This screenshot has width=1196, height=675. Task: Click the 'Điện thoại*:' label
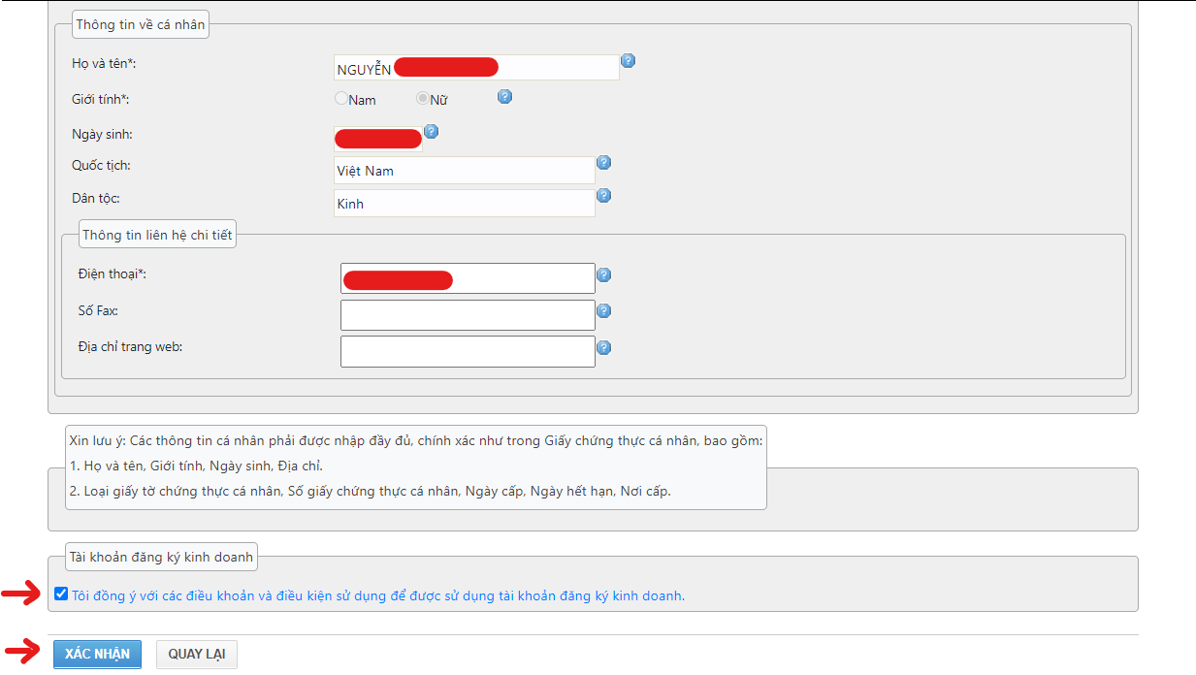(x=112, y=273)
